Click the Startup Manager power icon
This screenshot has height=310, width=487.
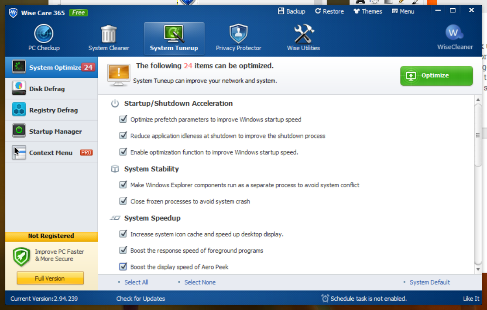pos(19,131)
